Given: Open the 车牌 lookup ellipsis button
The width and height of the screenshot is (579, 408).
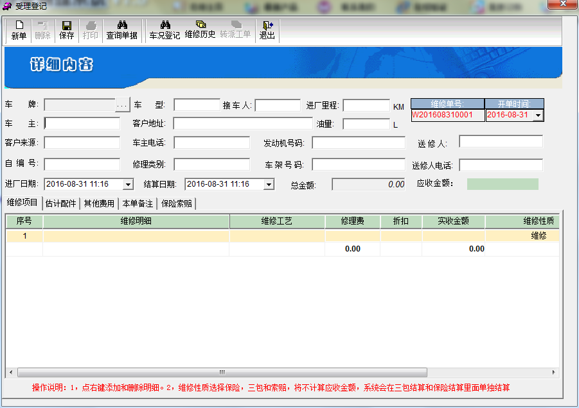Looking at the screenshot, I should (x=122, y=105).
